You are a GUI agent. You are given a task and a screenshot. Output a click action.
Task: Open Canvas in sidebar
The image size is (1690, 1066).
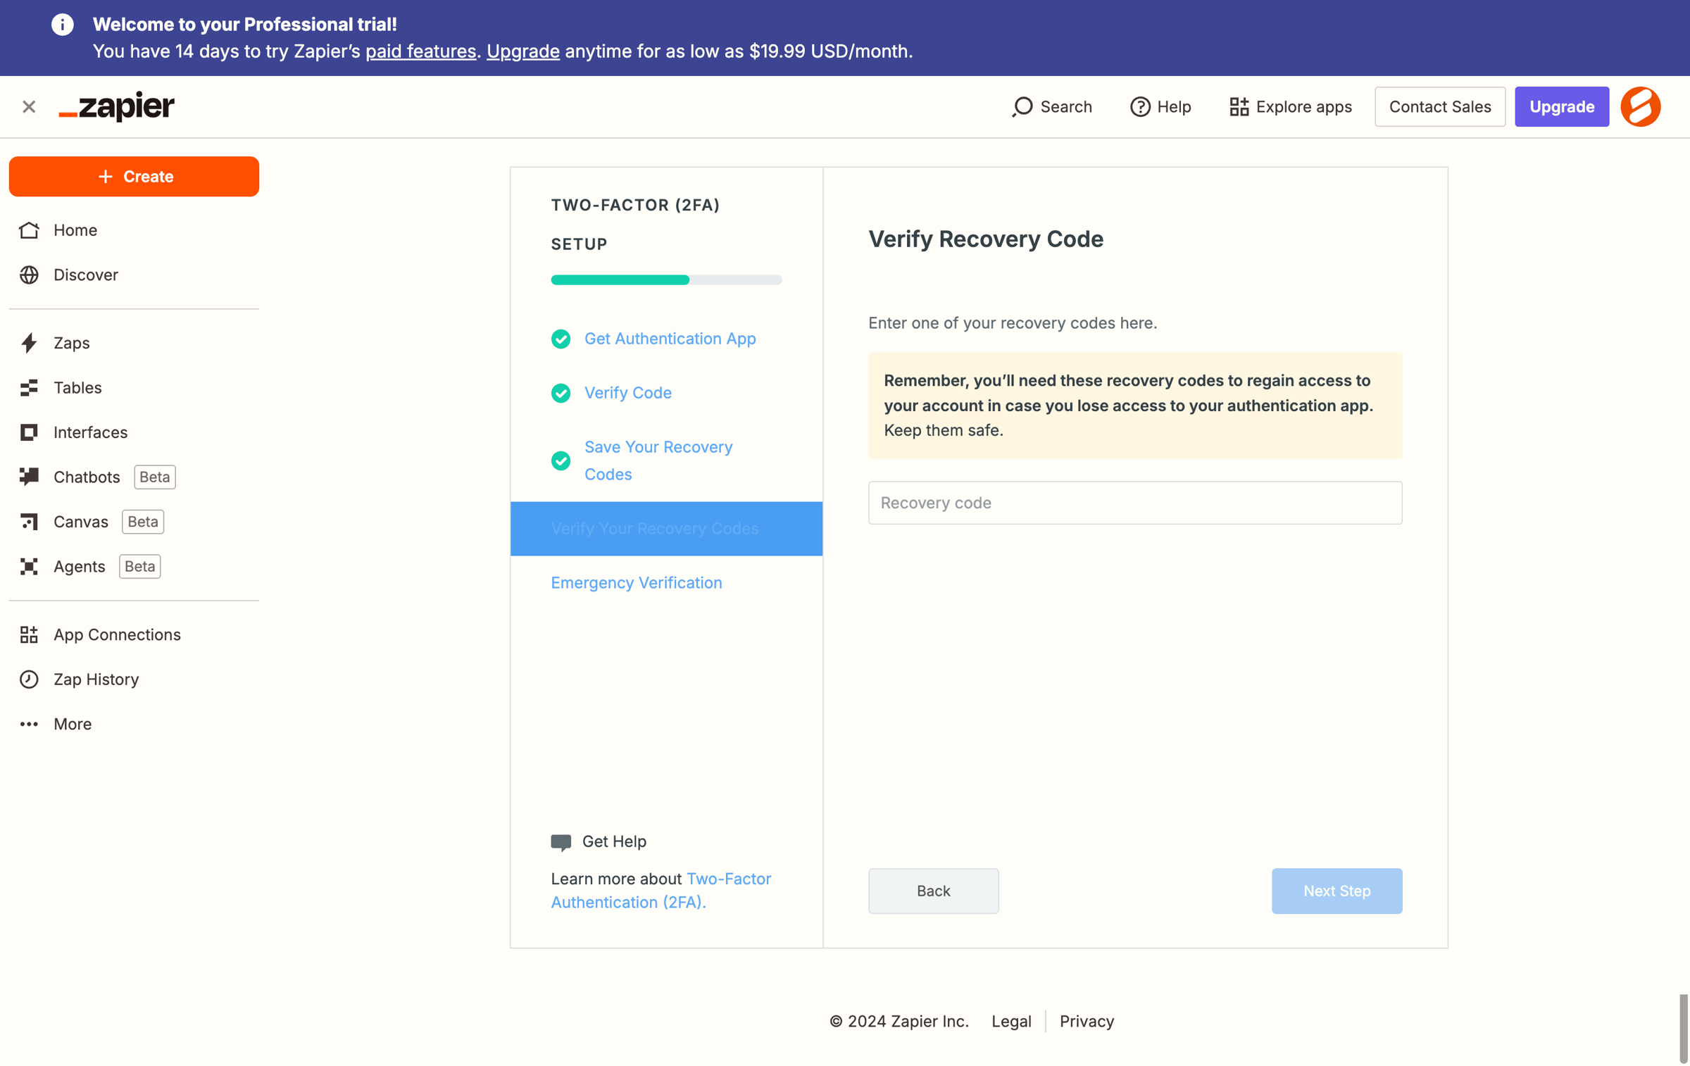[134, 522]
